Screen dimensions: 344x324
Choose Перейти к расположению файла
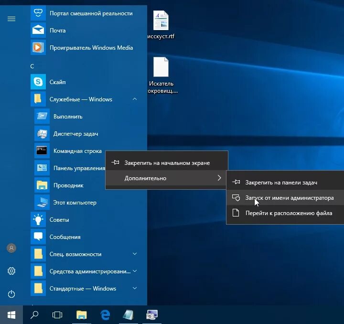pyautogui.click(x=285, y=213)
